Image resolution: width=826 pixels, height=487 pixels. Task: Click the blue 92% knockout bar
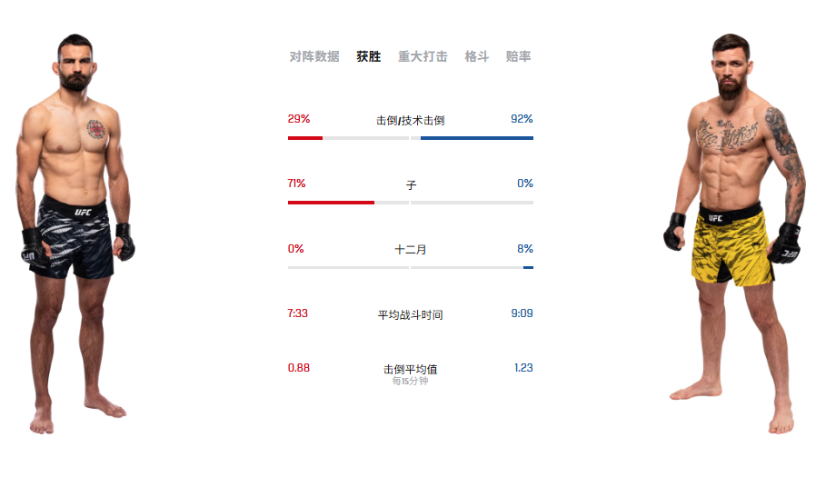point(477,138)
